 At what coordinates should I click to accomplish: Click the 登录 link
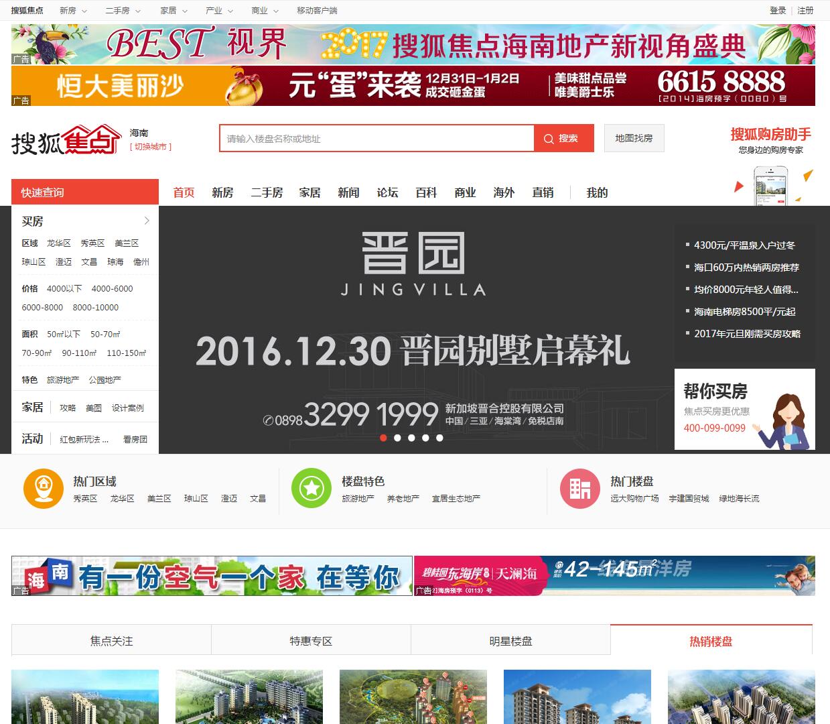coord(778,11)
